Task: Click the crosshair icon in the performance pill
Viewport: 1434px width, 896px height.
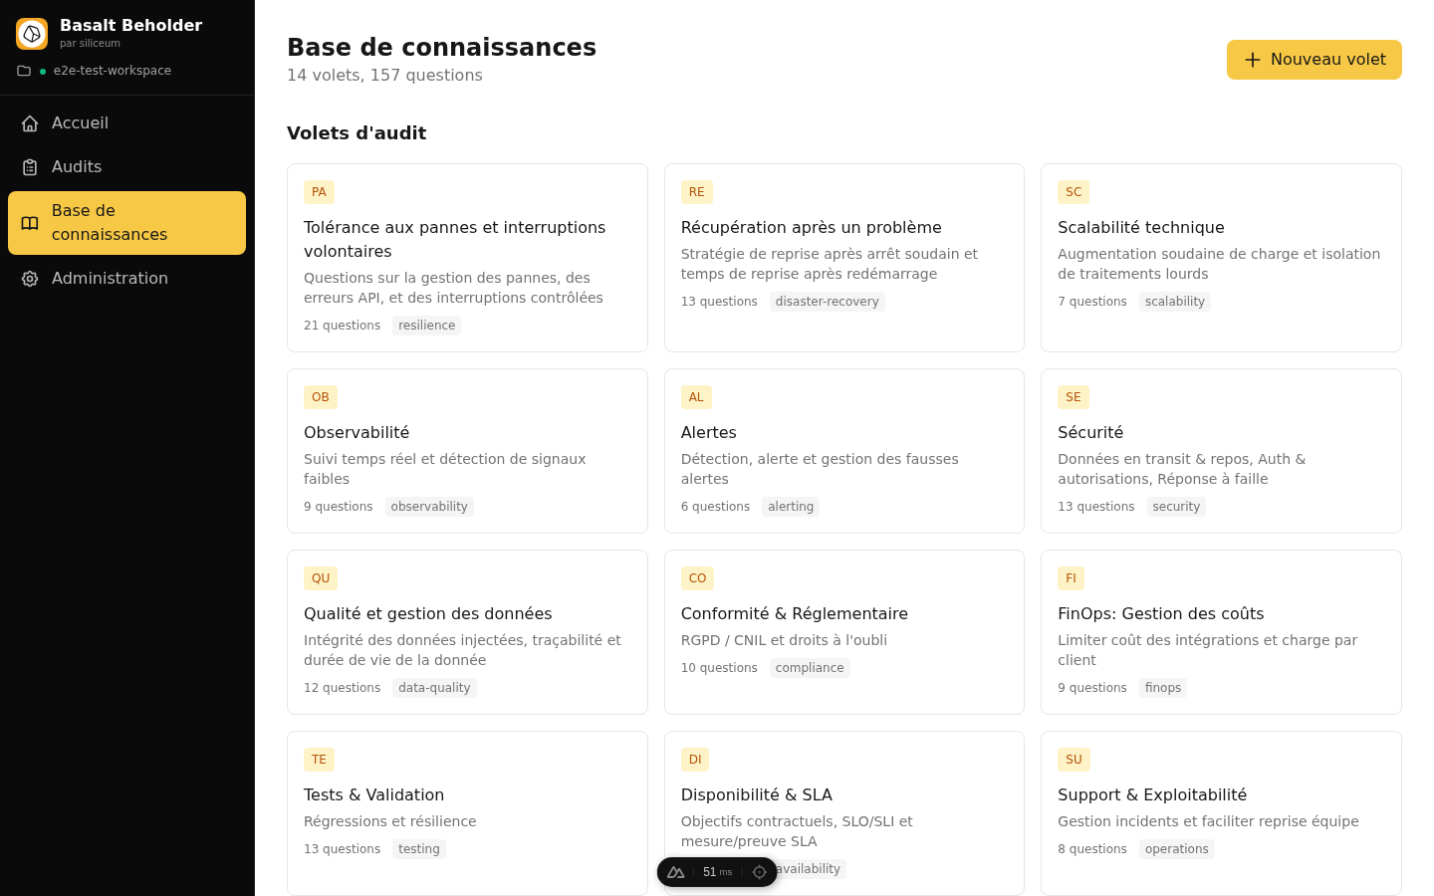Action: point(760,871)
